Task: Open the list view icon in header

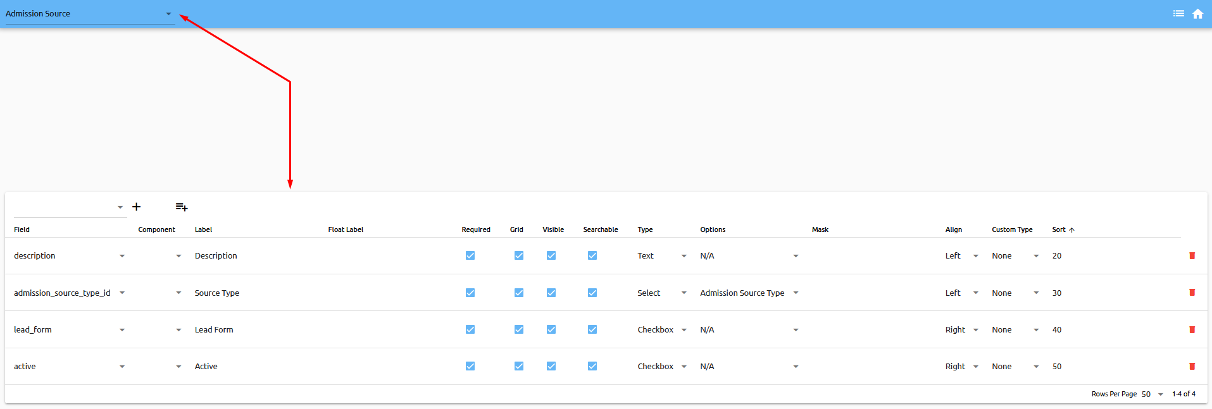Action: point(1178,13)
